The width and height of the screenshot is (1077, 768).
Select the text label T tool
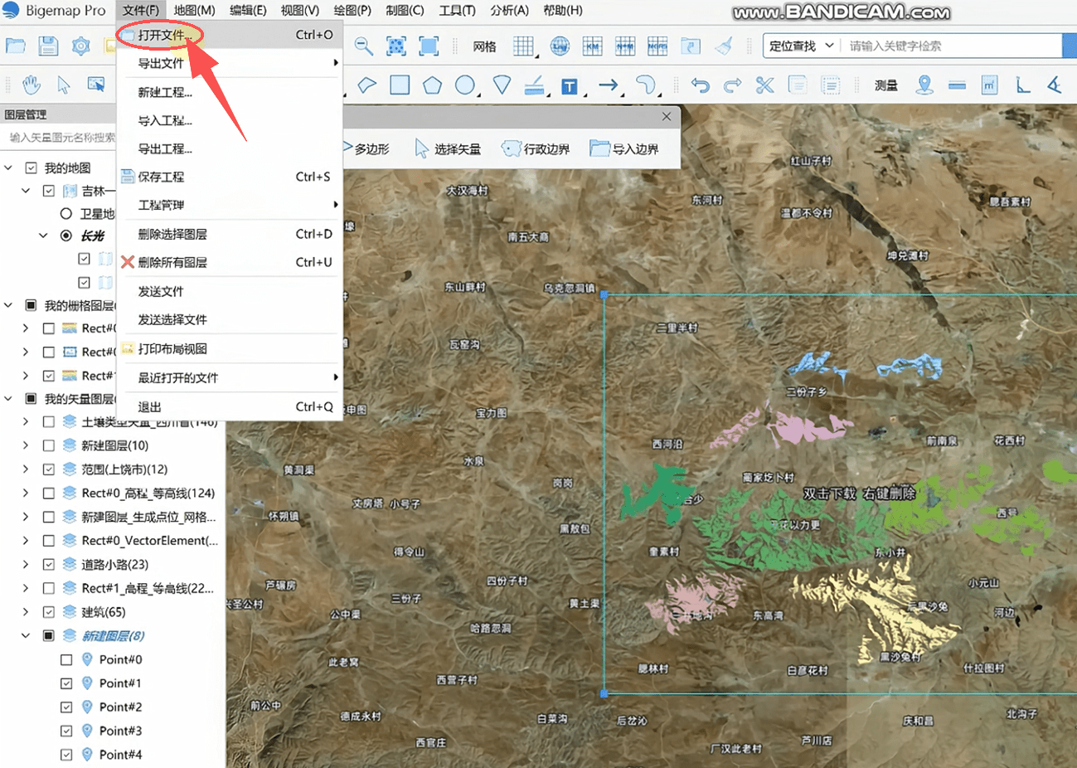[x=569, y=86]
